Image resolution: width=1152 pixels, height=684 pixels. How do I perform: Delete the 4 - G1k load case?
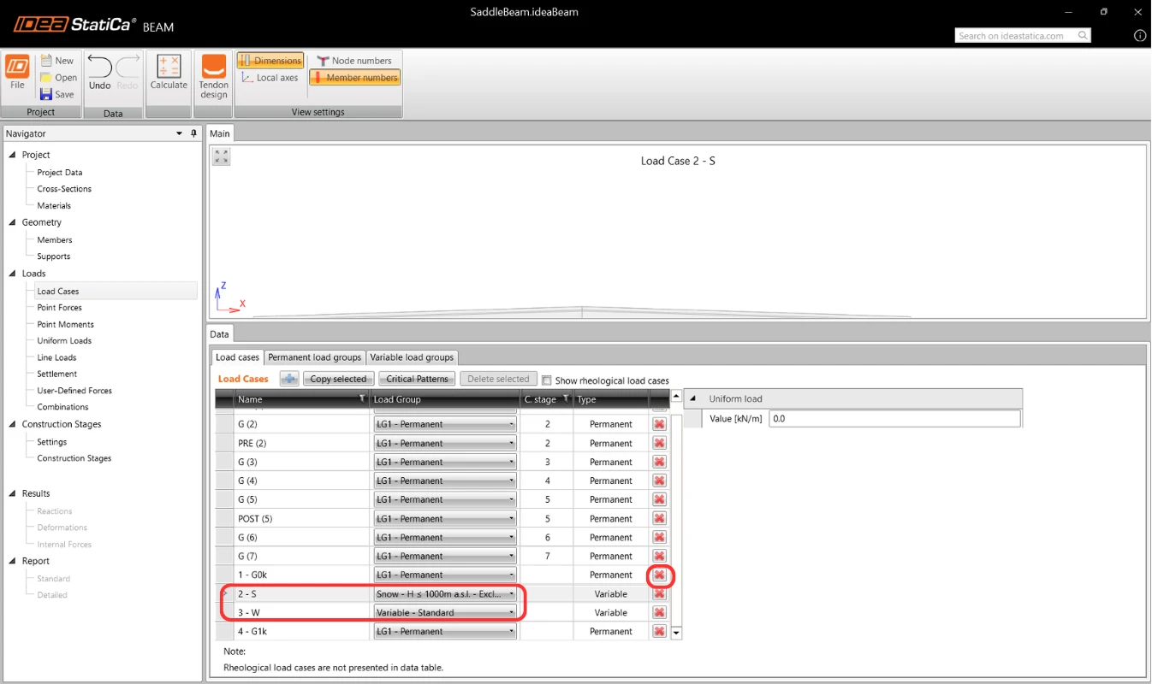(x=659, y=631)
